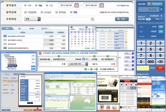The image size is (166, 112).
Task: Tap the barcode membership card thumbnail
Action: pos(105,98)
